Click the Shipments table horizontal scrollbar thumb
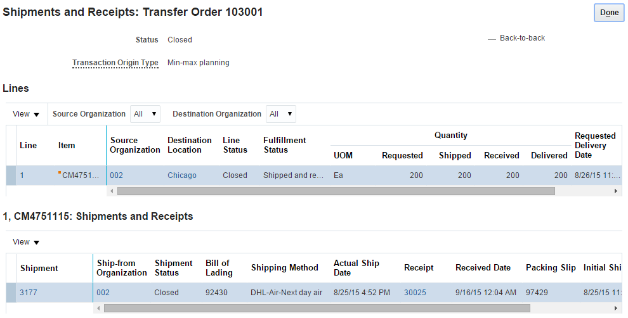628x318 pixels. [317, 308]
